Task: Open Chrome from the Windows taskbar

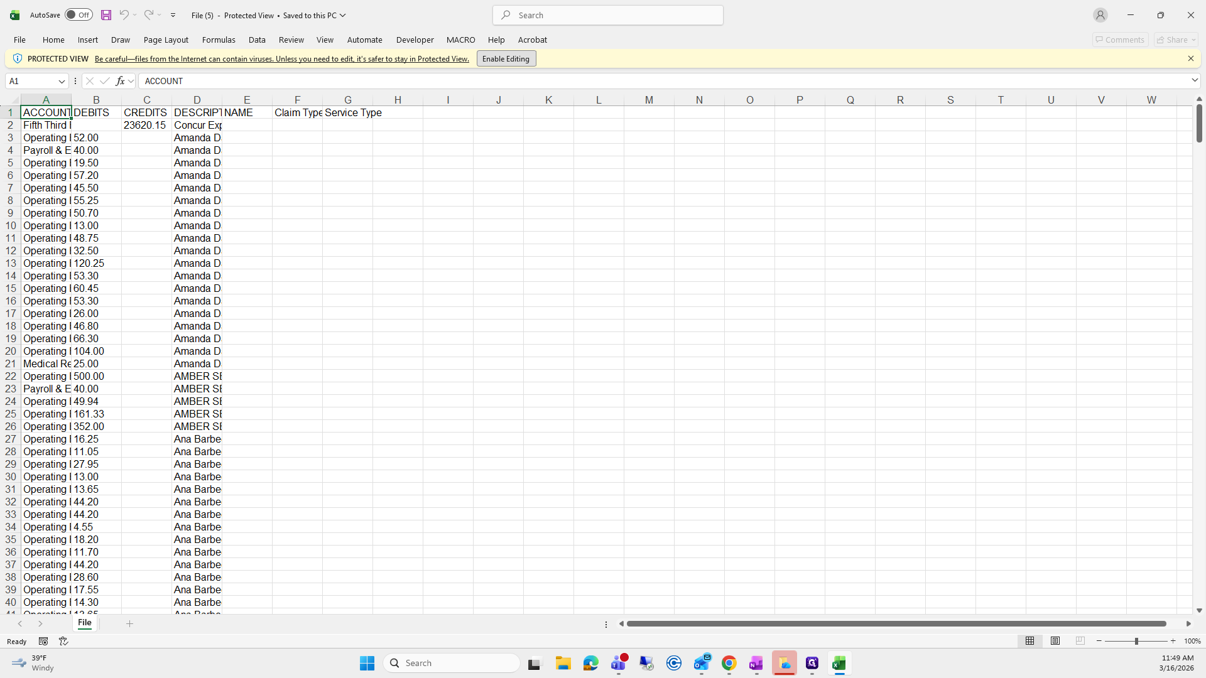Action: pyautogui.click(x=729, y=663)
